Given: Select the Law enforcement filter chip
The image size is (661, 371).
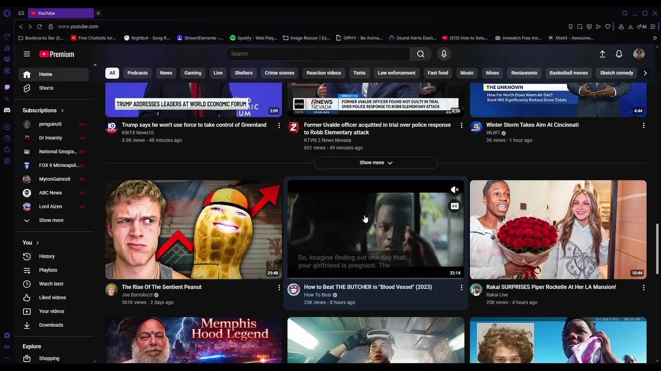Looking at the screenshot, I should click(x=397, y=73).
